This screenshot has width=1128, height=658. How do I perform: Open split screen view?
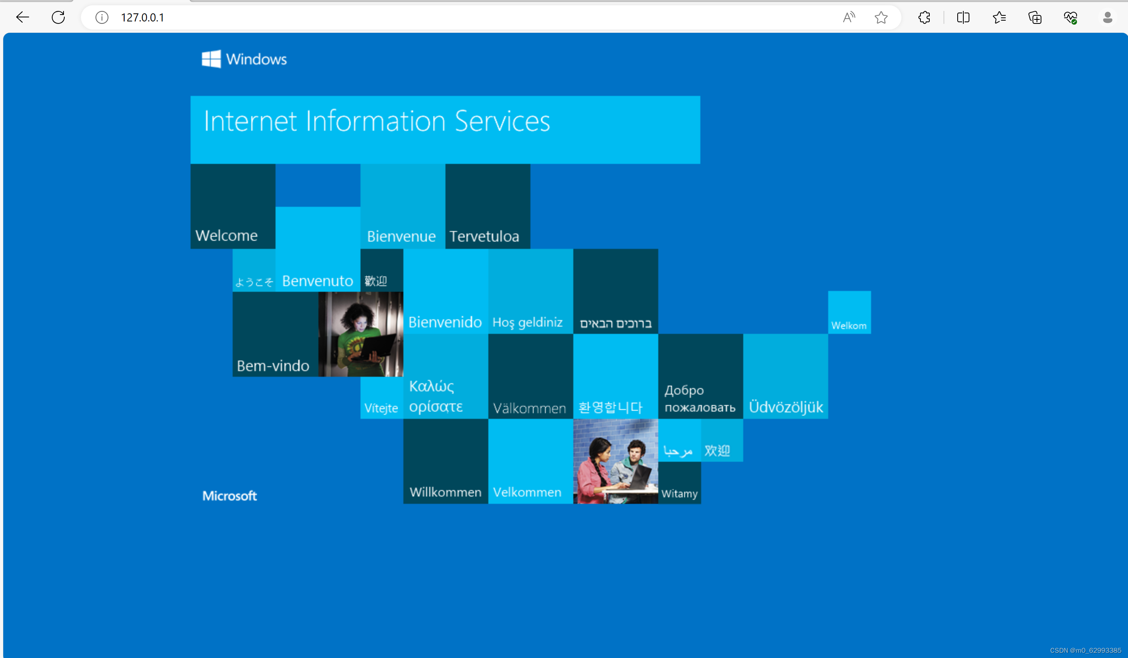963,17
